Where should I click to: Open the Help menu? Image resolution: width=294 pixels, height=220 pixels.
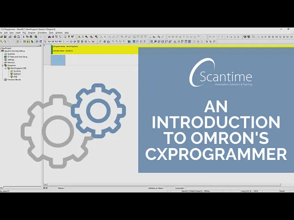click(67, 33)
